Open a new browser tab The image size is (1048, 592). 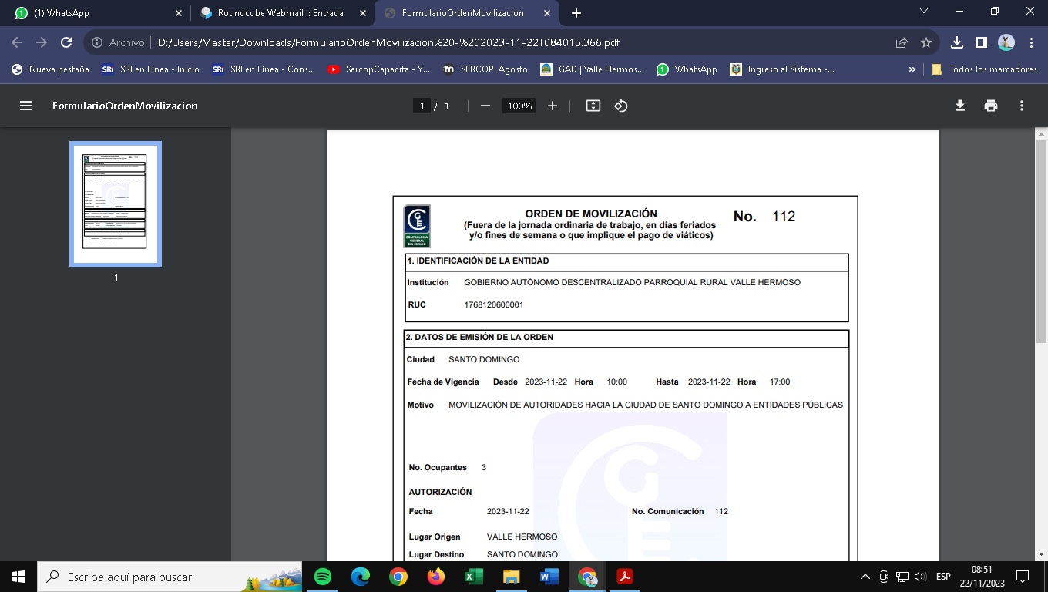pyautogui.click(x=576, y=13)
